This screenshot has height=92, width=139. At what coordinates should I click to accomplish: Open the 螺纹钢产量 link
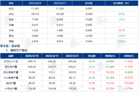click(11, 67)
